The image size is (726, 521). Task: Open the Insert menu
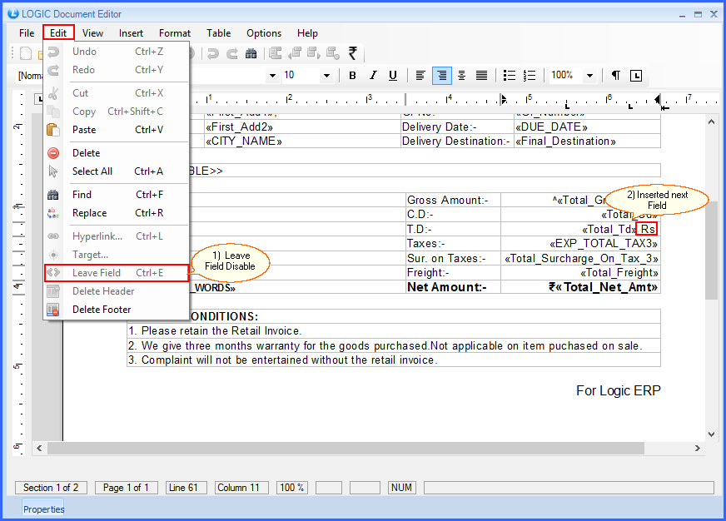131,33
